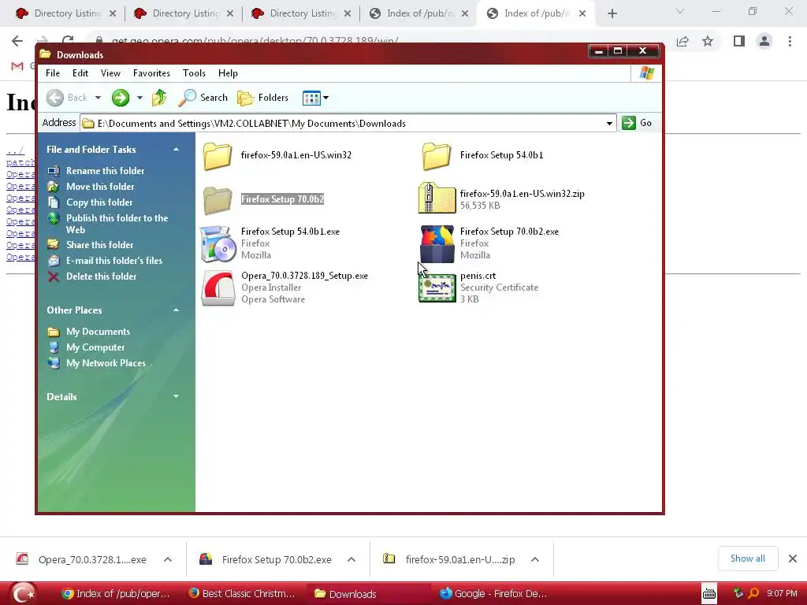This screenshot has width=807, height=605.
Task: Toggle the Folders pane in Explorer
Action: tap(263, 98)
